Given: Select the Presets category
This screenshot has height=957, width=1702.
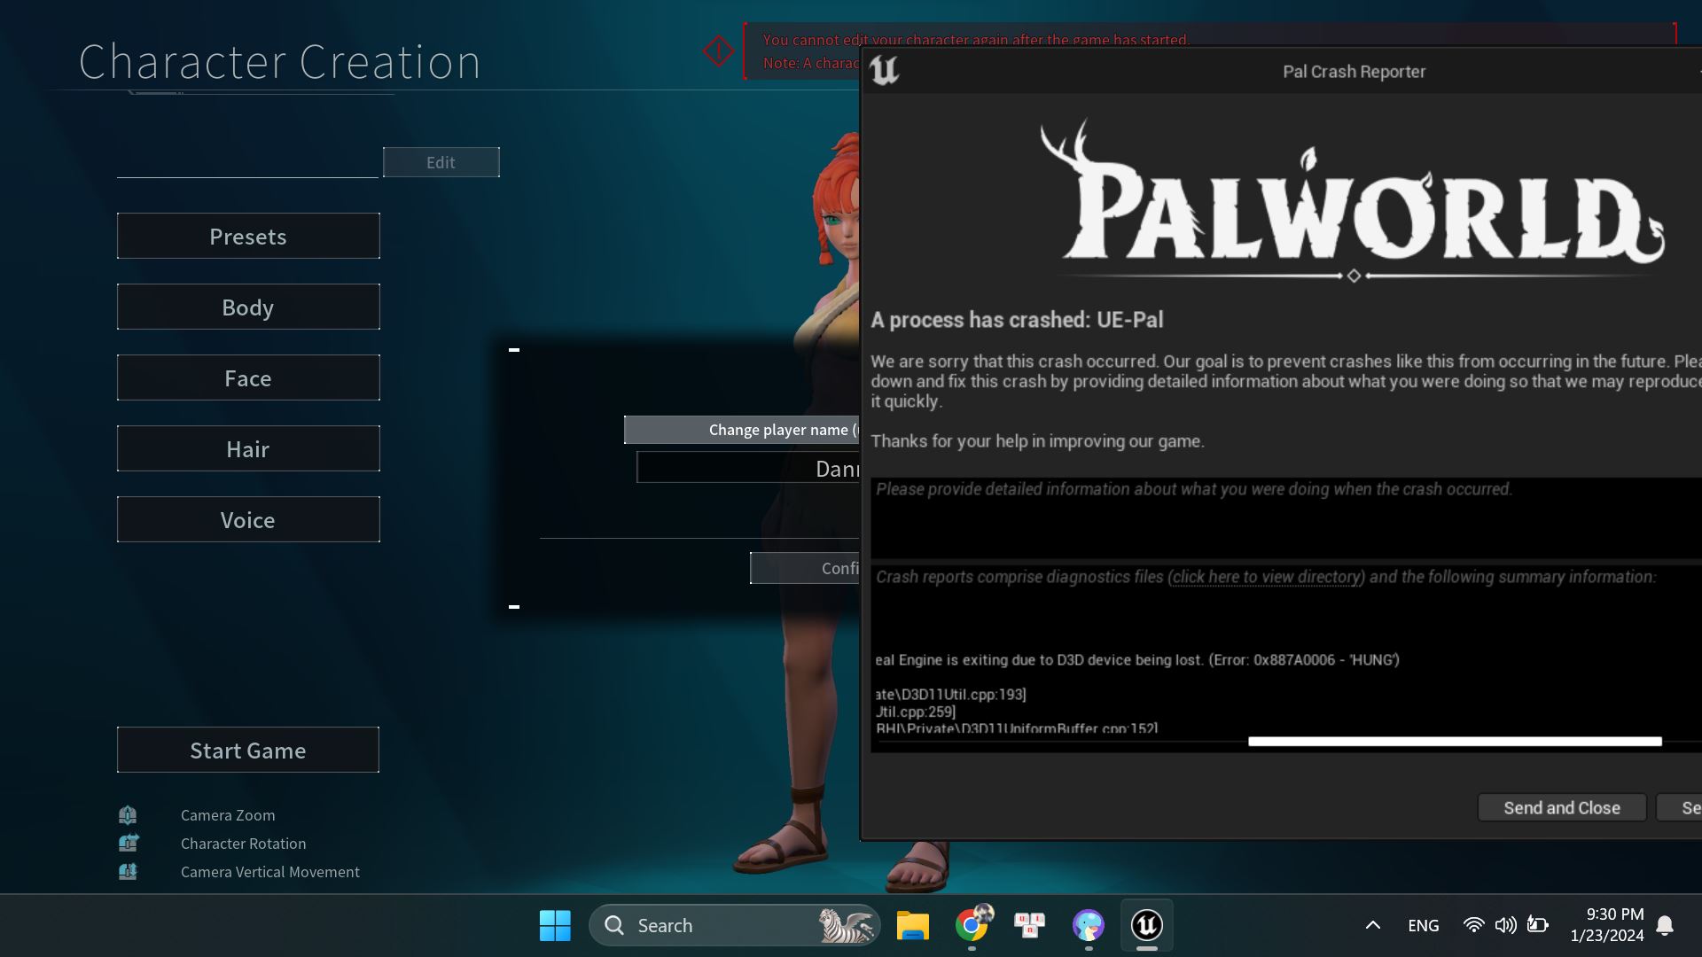Looking at the screenshot, I should tap(248, 236).
